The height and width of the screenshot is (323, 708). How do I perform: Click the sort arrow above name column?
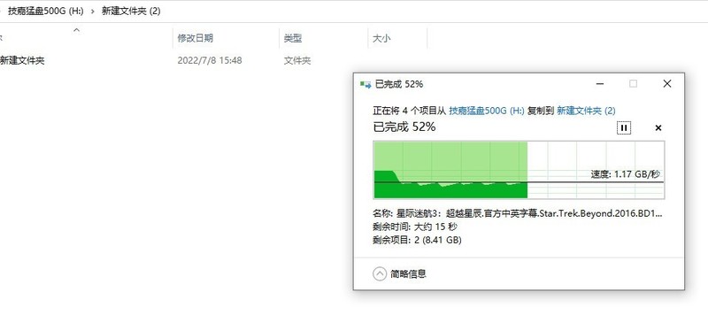click(x=77, y=30)
